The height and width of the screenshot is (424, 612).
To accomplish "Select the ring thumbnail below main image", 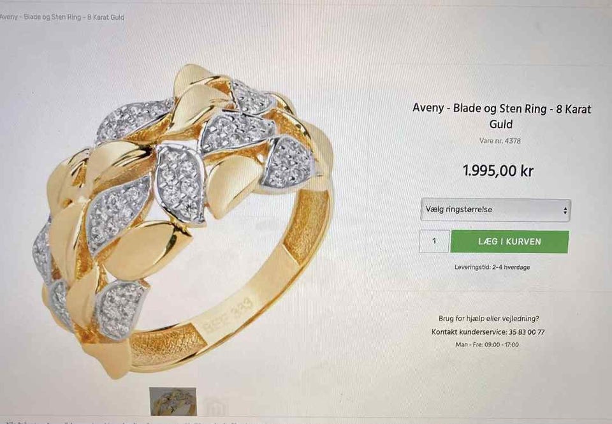I will [173, 401].
